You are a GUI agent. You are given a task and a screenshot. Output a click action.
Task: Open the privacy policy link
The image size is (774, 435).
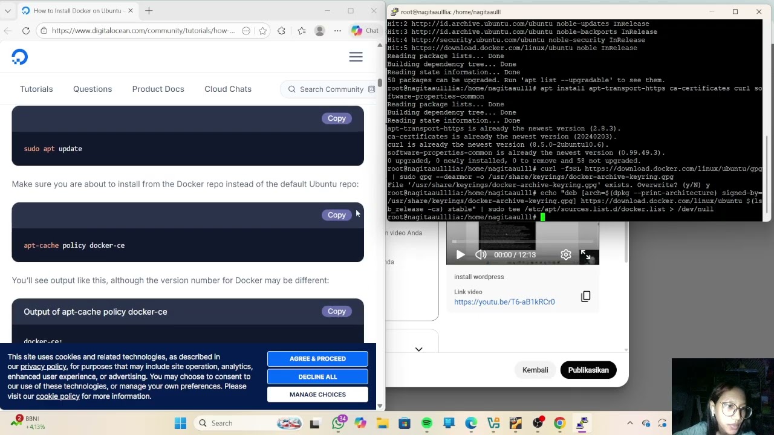pos(44,367)
